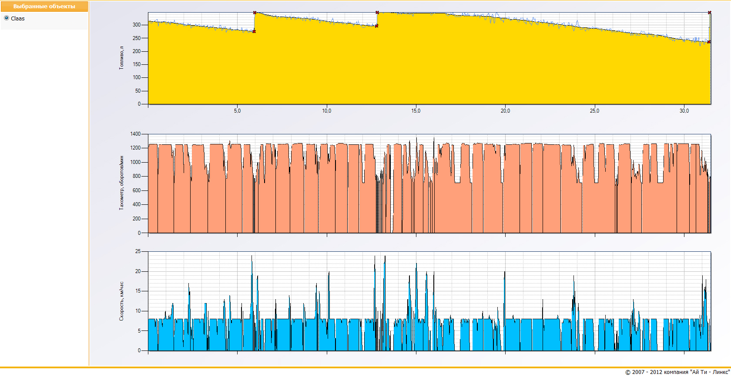Click the "10,0" x-axis label
731x377 pixels.
point(326,111)
